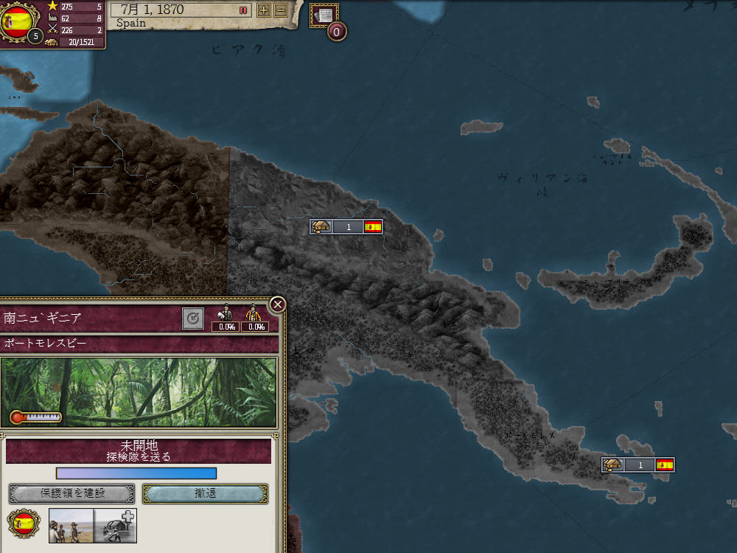Screen dimensions: 737x553
Task: Click the 保護領を建設 button
Action: pos(72,493)
